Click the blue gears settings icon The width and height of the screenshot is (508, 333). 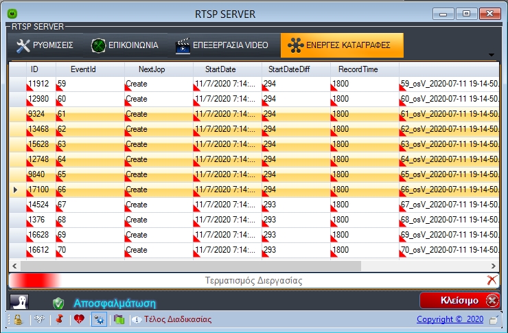coord(99,319)
